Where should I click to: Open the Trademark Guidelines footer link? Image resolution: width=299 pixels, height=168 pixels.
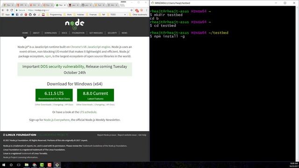click(x=105, y=146)
